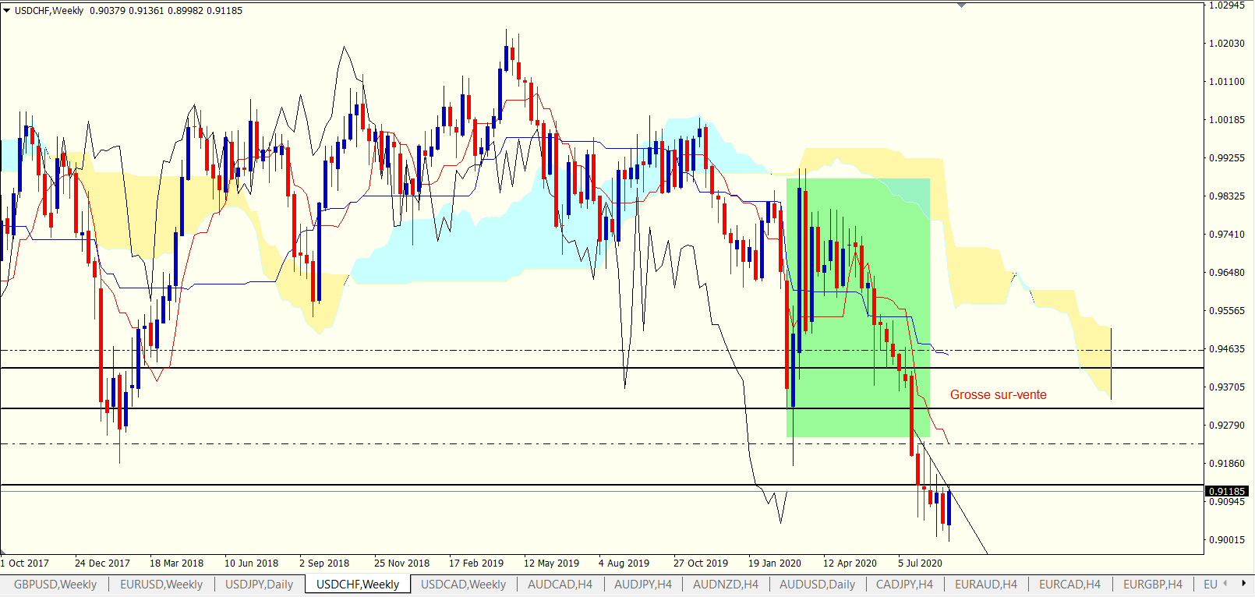Switch to AUDJPY,H4 chart tab

[x=642, y=585]
